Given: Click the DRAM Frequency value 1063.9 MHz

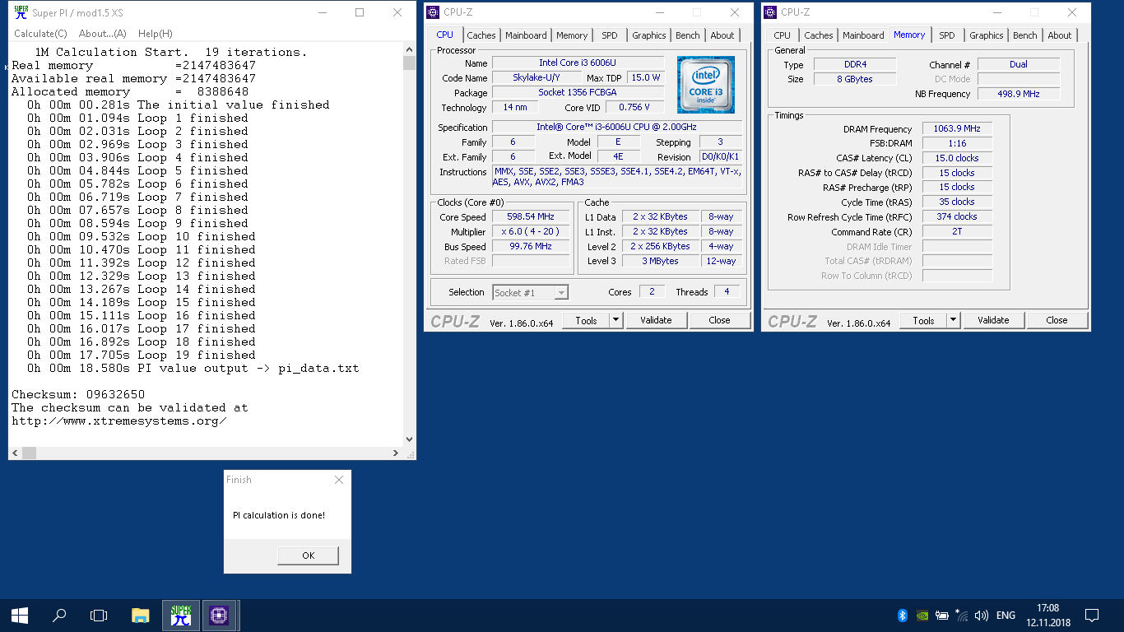Looking at the screenshot, I should click(957, 129).
